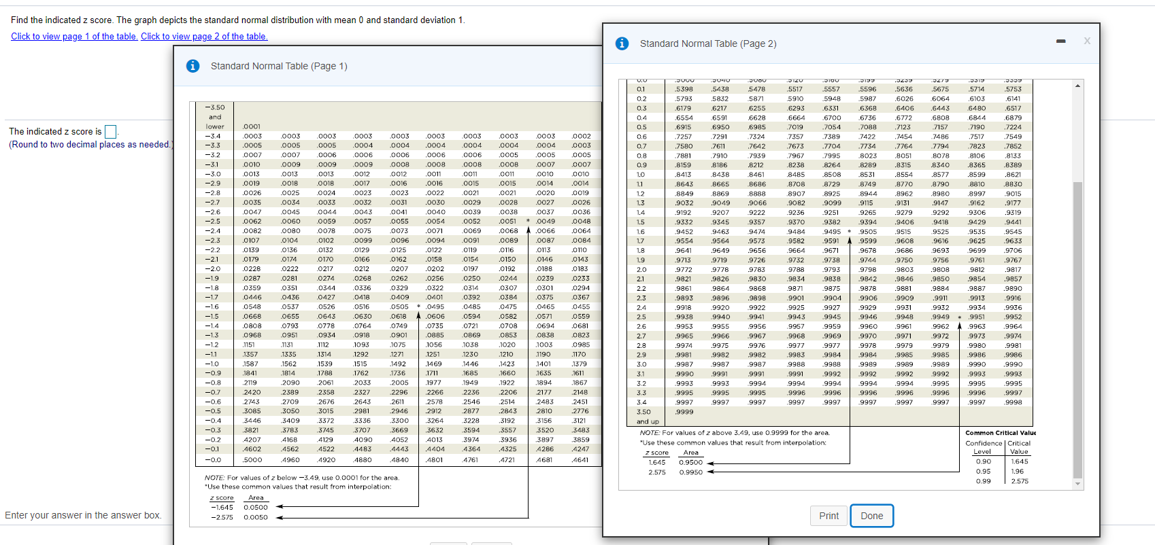Screen dimensions: 1155x545
Task: Click the .3085 value in row -0.5
Action: coord(252,410)
